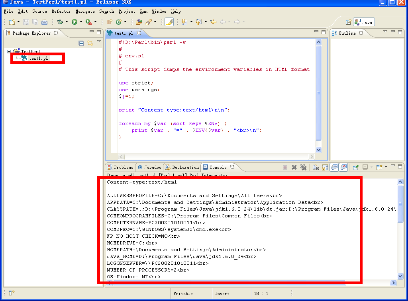Image resolution: width=408 pixels, height=301 pixels.
Task: Clear the Console output
Action: (315, 167)
